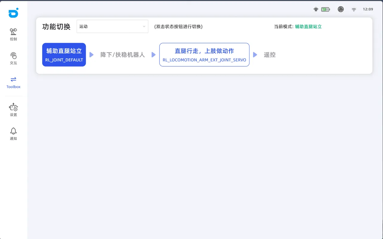Select the 遥控 remote control state
383x239 pixels.
pyautogui.click(x=270, y=55)
